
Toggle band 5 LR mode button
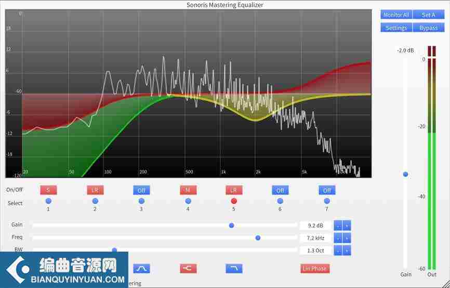coord(234,190)
